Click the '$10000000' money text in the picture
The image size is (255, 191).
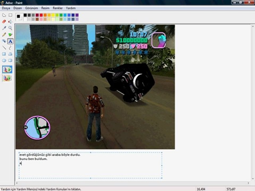point(132,40)
